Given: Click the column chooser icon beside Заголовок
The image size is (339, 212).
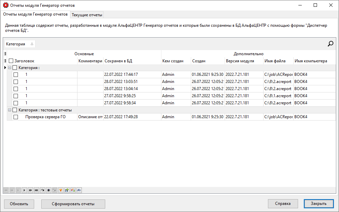Looking at the screenshot, I should 5,61.
